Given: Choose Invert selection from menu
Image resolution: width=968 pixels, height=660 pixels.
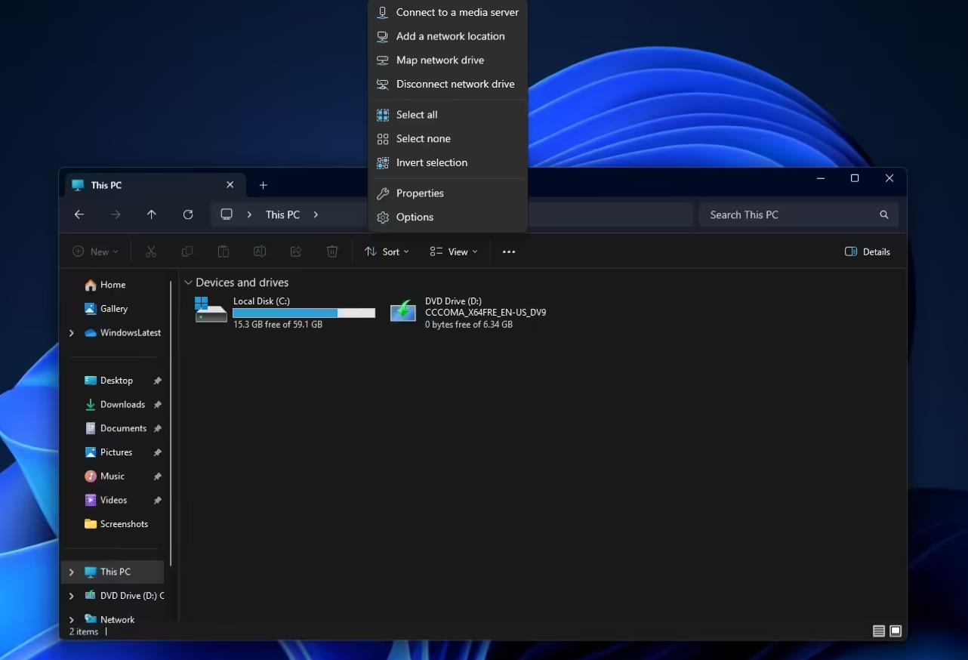Looking at the screenshot, I should click(448, 162).
